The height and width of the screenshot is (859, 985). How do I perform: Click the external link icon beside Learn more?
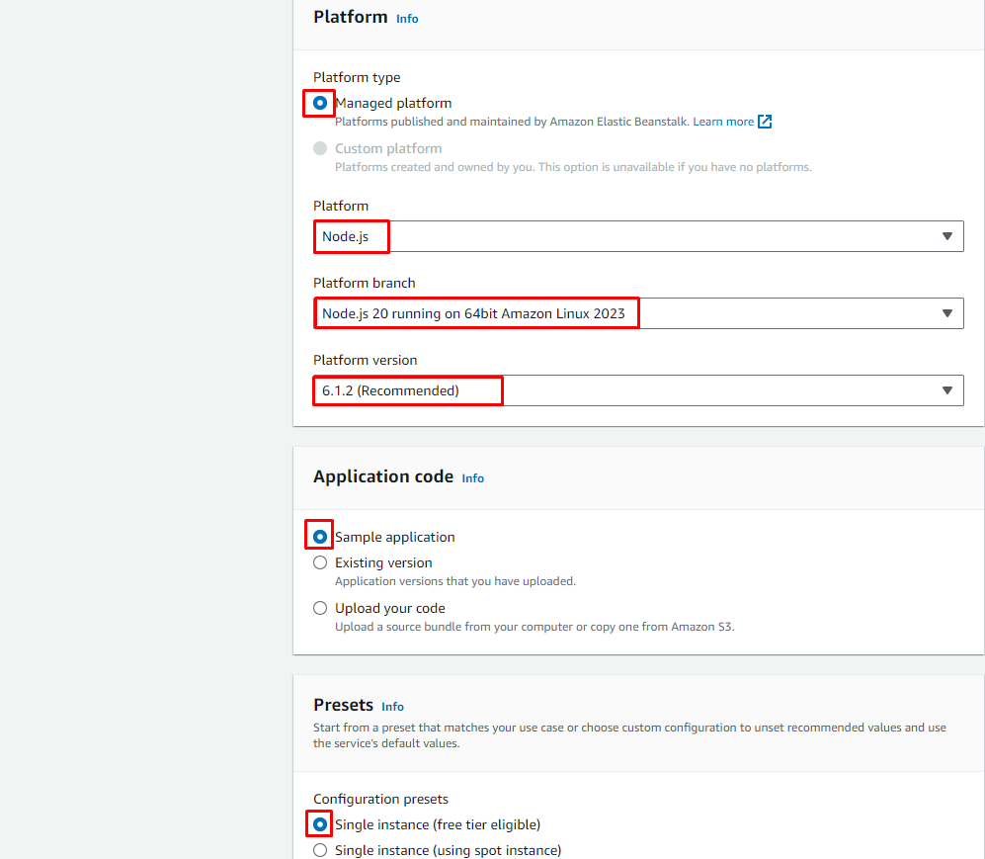point(765,122)
